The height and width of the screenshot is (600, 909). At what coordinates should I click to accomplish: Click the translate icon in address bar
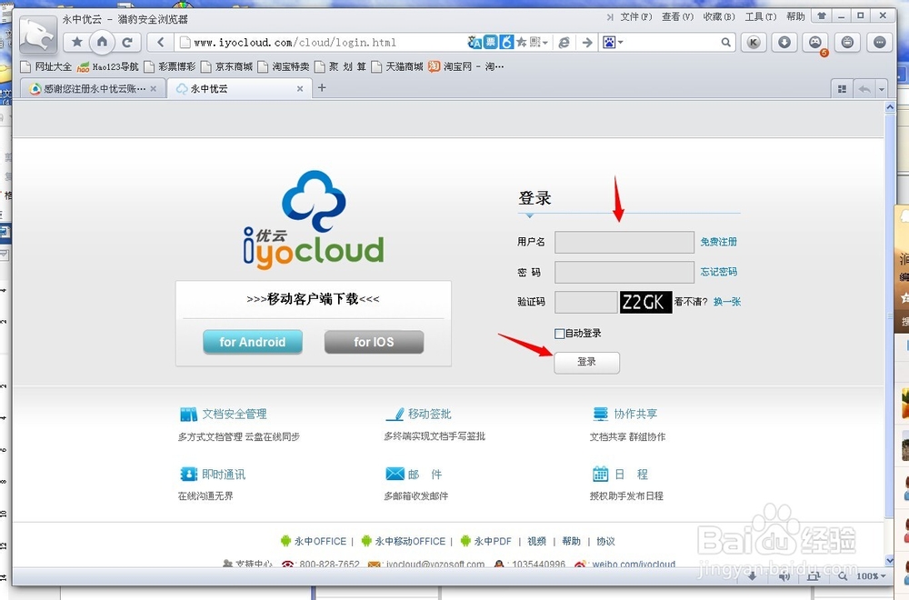[474, 42]
